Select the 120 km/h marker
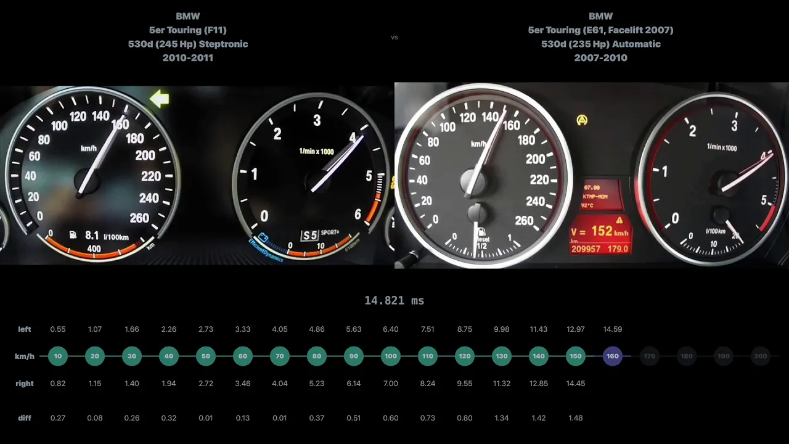The width and height of the screenshot is (789, 444). [465, 356]
